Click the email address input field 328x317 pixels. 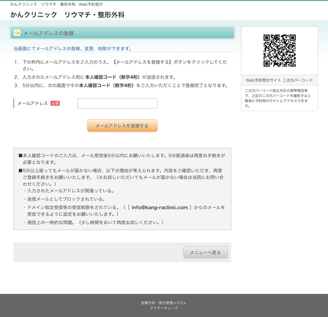pyautogui.click(x=117, y=103)
